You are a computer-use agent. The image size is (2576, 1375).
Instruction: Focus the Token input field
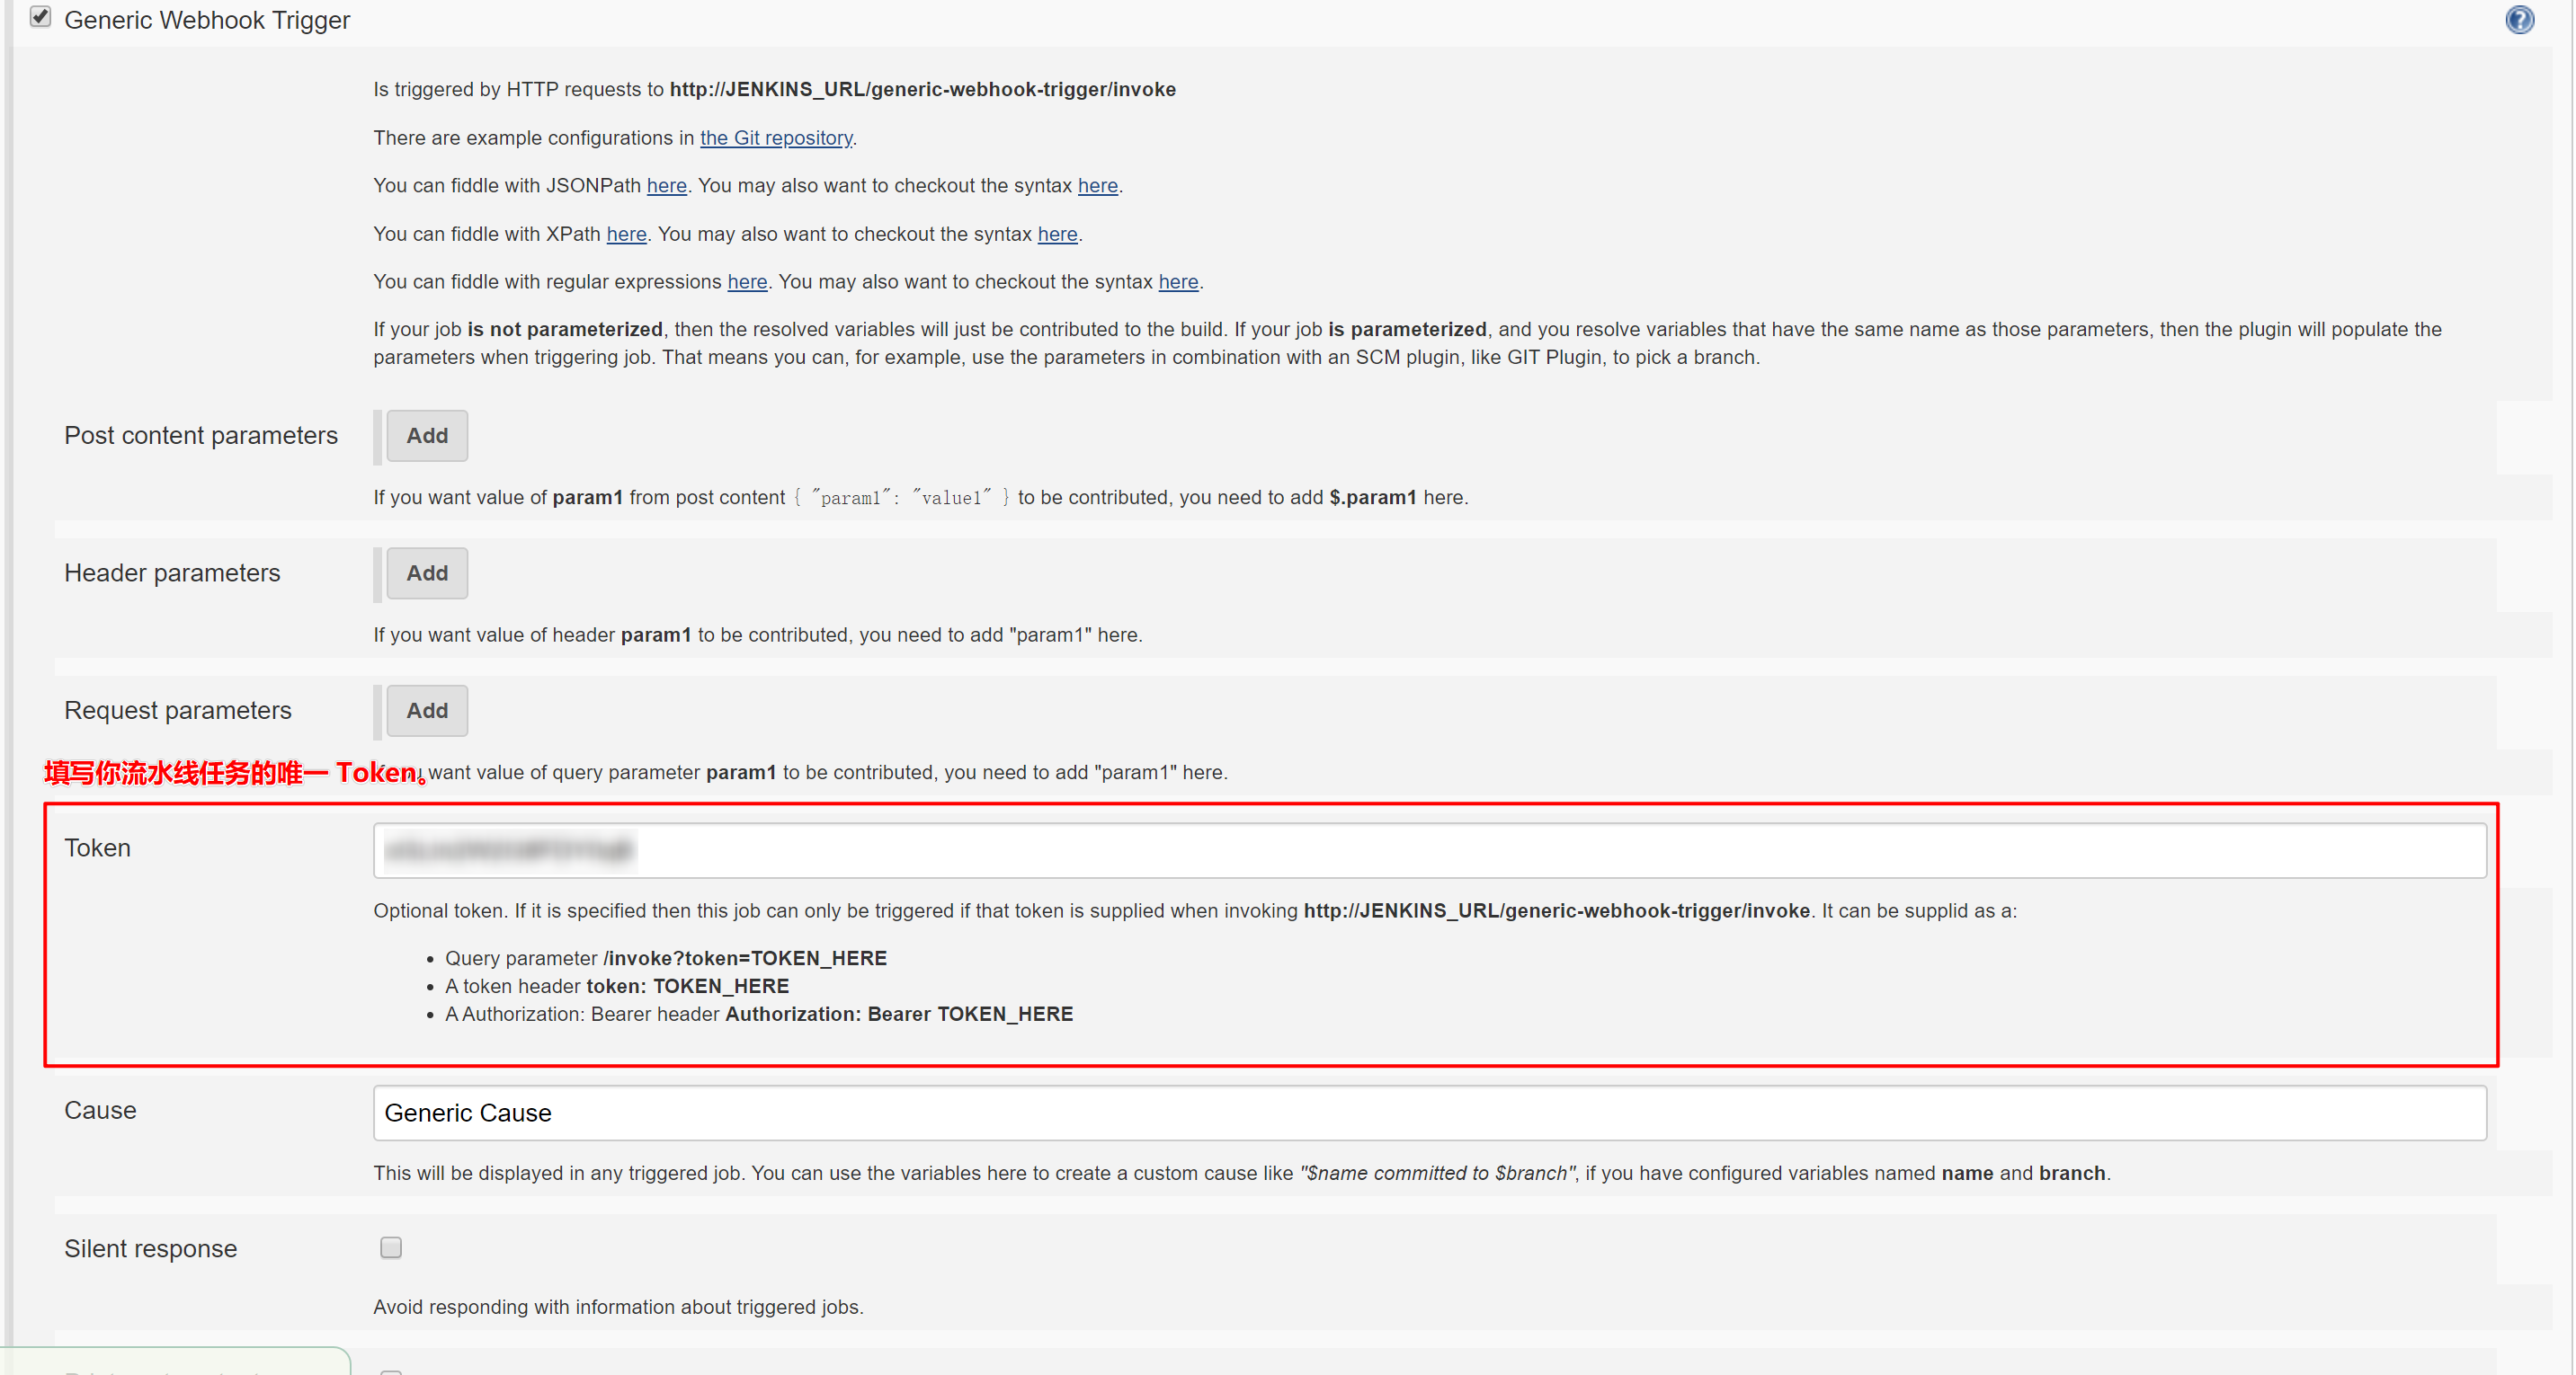point(1430,850)
